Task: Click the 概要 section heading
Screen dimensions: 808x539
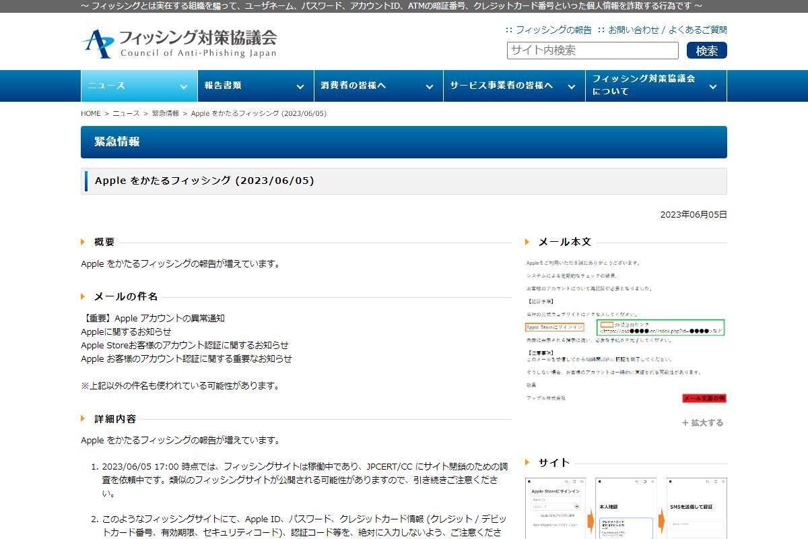Action: pyautogui.click(x=104, y=242)
